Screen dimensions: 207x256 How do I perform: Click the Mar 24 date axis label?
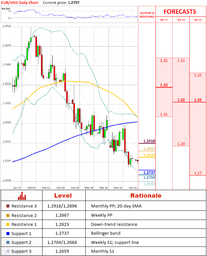coord(118,188)
